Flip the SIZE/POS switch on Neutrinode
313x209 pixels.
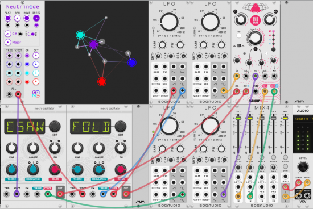(x=31, y=34)
